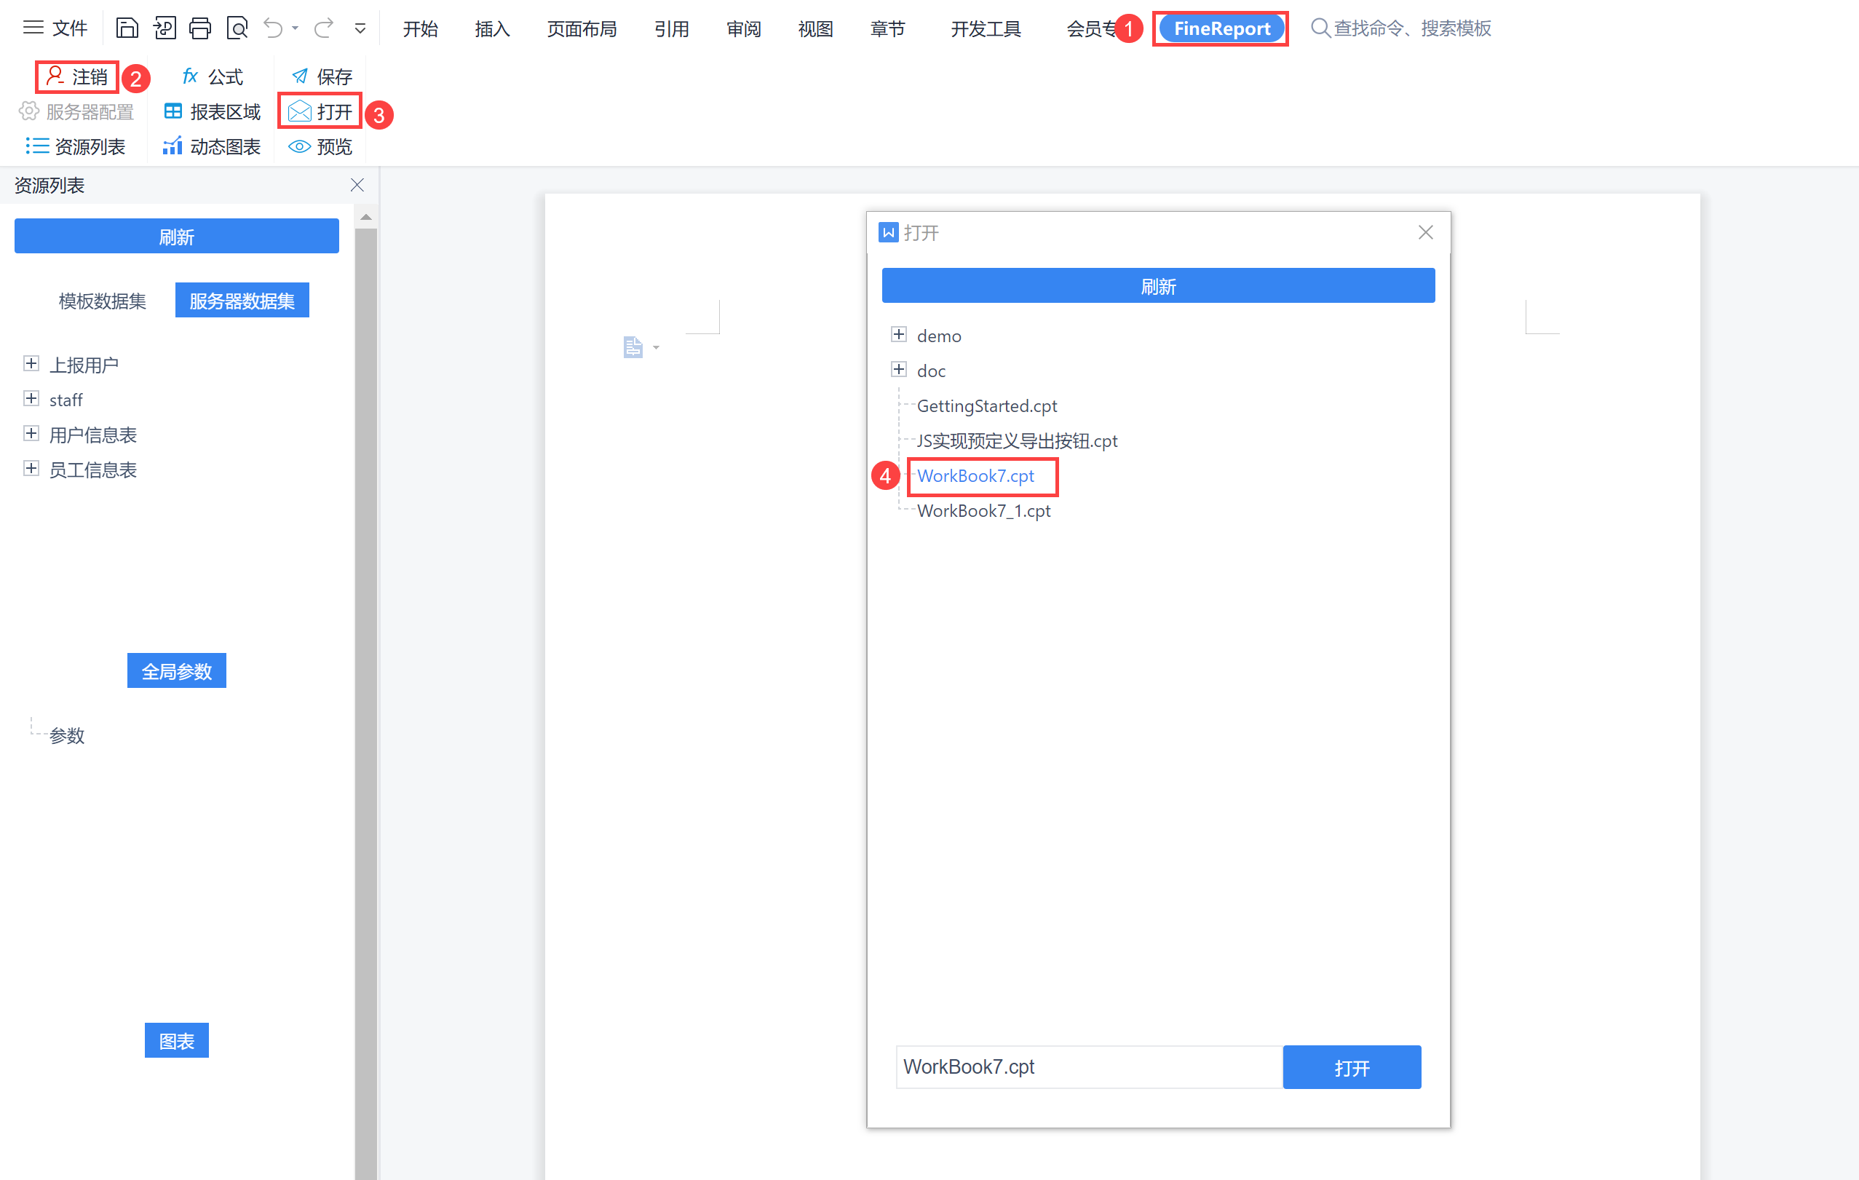The width and height of the screenshot is (1859, 1180).
Task: Click the 动态图表 chart icon
Action: [x=173, y=146]
